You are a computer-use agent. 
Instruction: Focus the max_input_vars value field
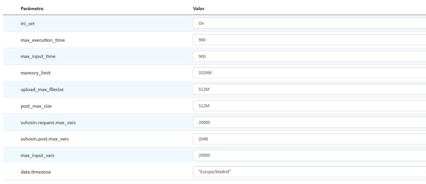(310, 155)
